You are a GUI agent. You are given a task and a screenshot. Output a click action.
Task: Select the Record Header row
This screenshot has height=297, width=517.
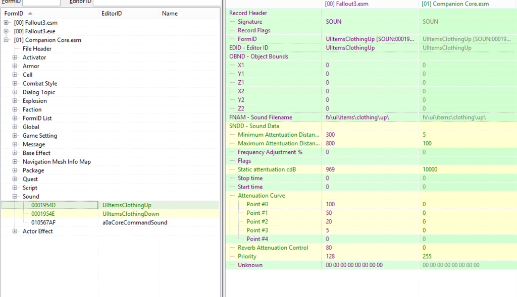(371, 13)
